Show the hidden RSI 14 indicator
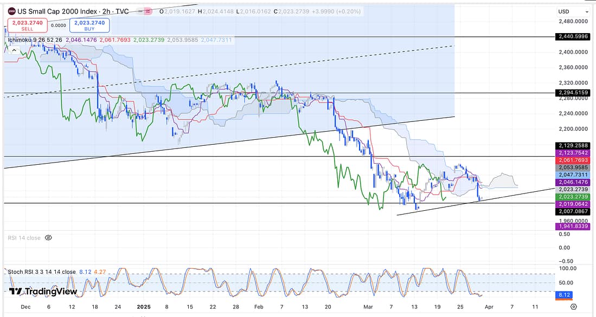596x317 pixels. 48,237
